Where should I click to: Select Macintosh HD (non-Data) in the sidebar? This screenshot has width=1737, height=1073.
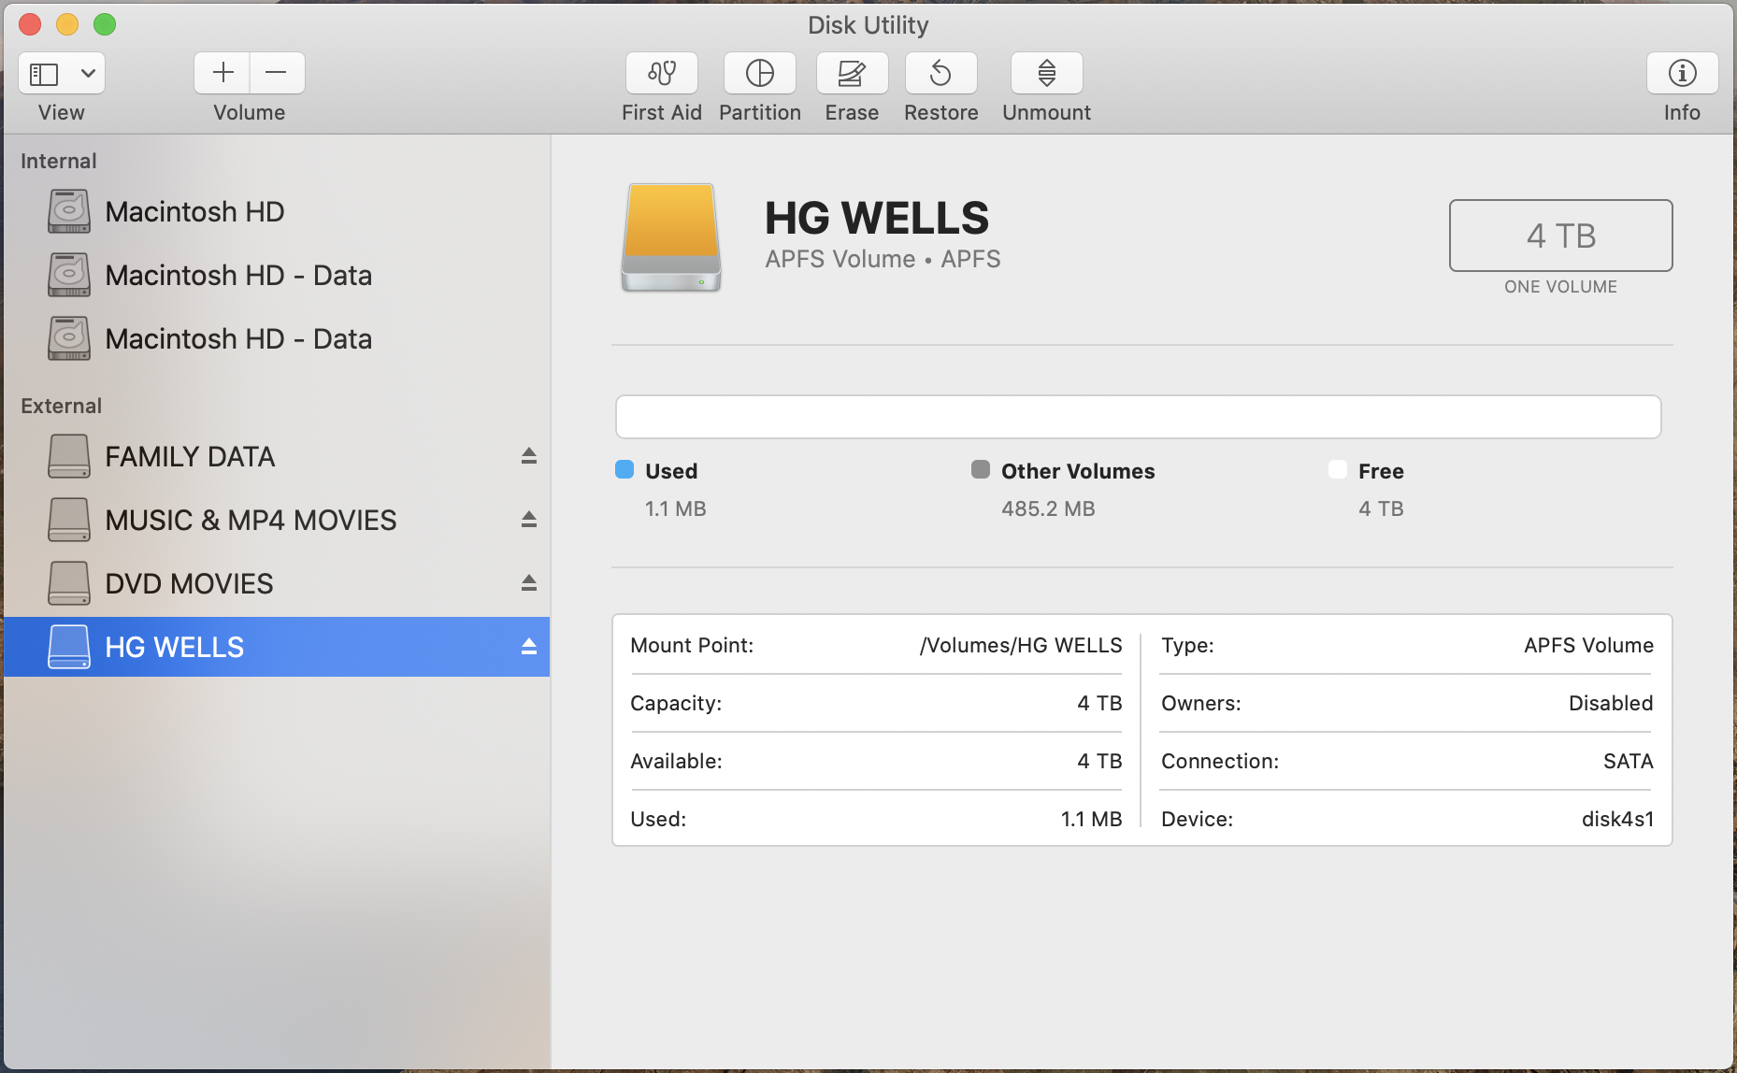pos(277,212)
